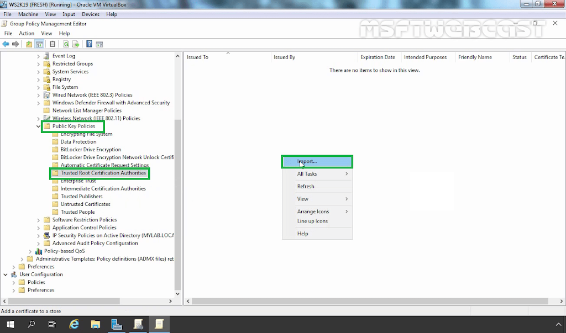Image resolution: width=566 pixels, height=333 pixels.
Task: Expand the Advanced Audit Policy Configuration node
Action: tap(38, 243)
